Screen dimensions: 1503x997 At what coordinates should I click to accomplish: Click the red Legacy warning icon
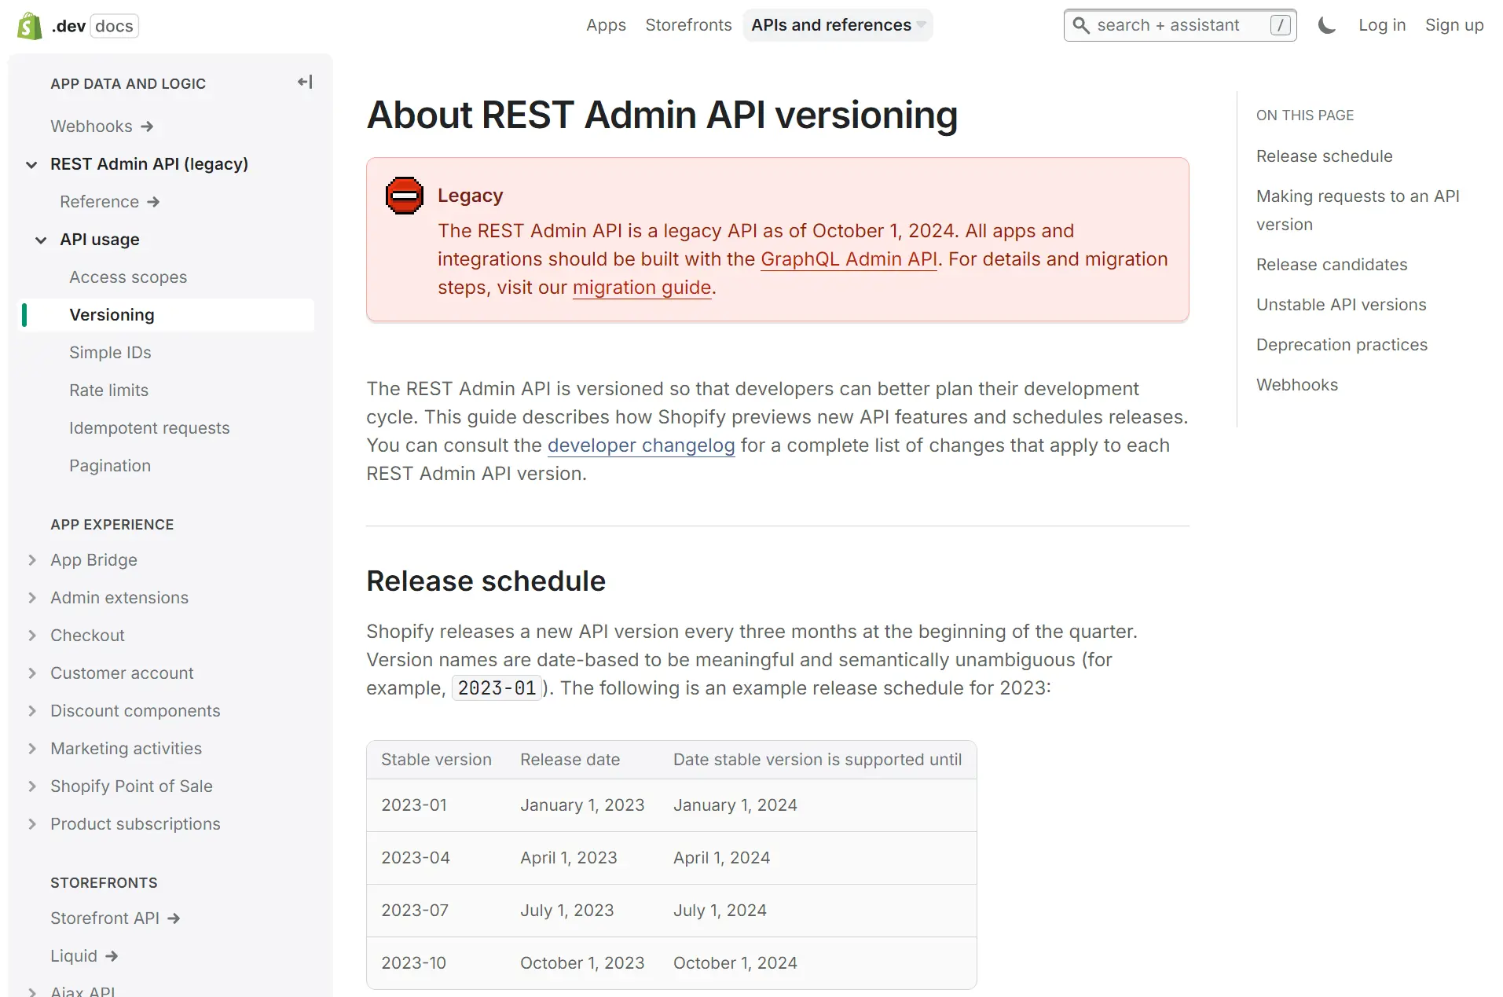click(405, 196)
